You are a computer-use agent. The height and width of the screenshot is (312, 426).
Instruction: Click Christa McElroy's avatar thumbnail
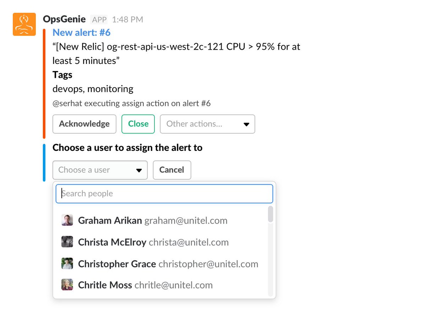pos(67,242)
